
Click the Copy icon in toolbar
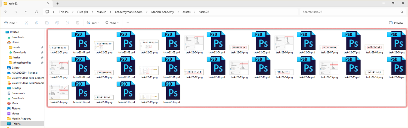(x=37, y=23)
